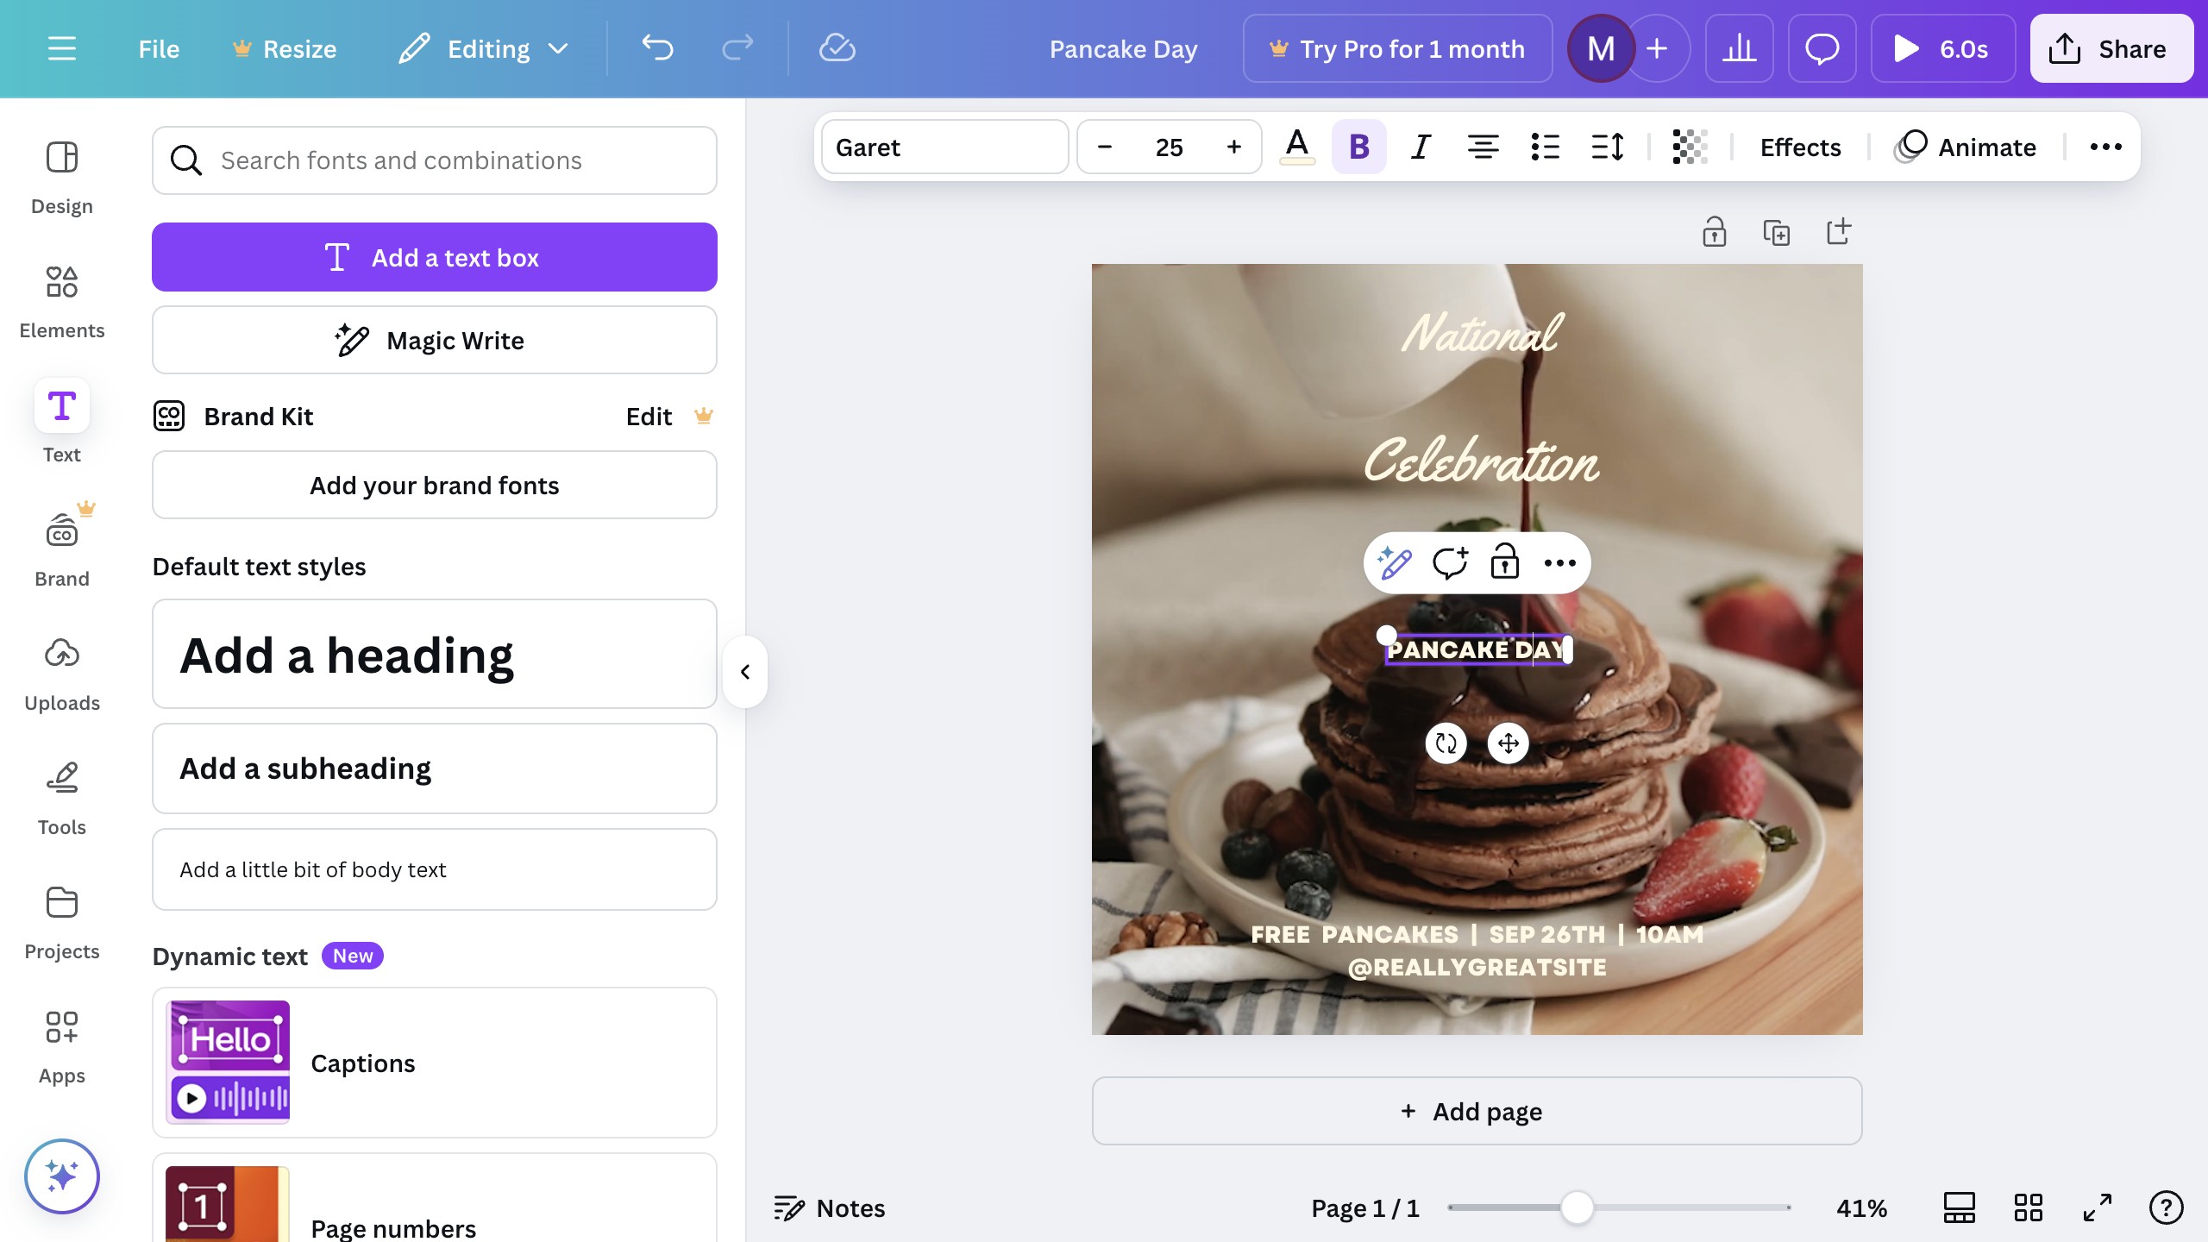Open more toolbar options ellipsis
Viewport: 2208px width, 1242px height.
[x=2105, y=147]
